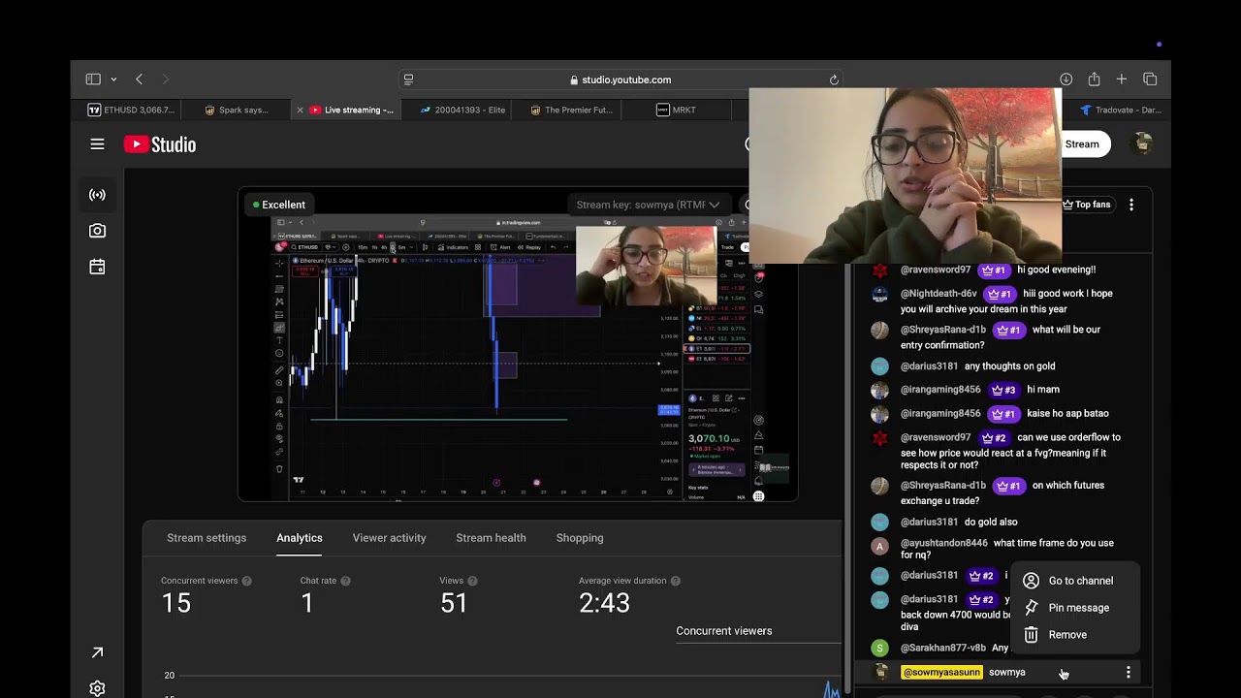Click @ayushtandon8446 username in chat
This screenshot has width=1241, height=698.
[x=943, y=543]
